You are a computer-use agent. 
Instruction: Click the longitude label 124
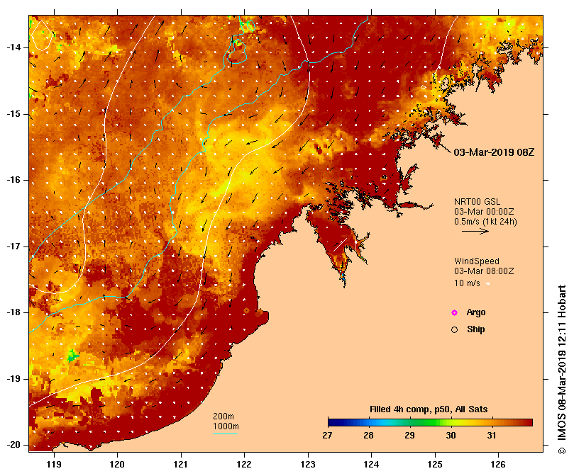(x=372, y=465)
